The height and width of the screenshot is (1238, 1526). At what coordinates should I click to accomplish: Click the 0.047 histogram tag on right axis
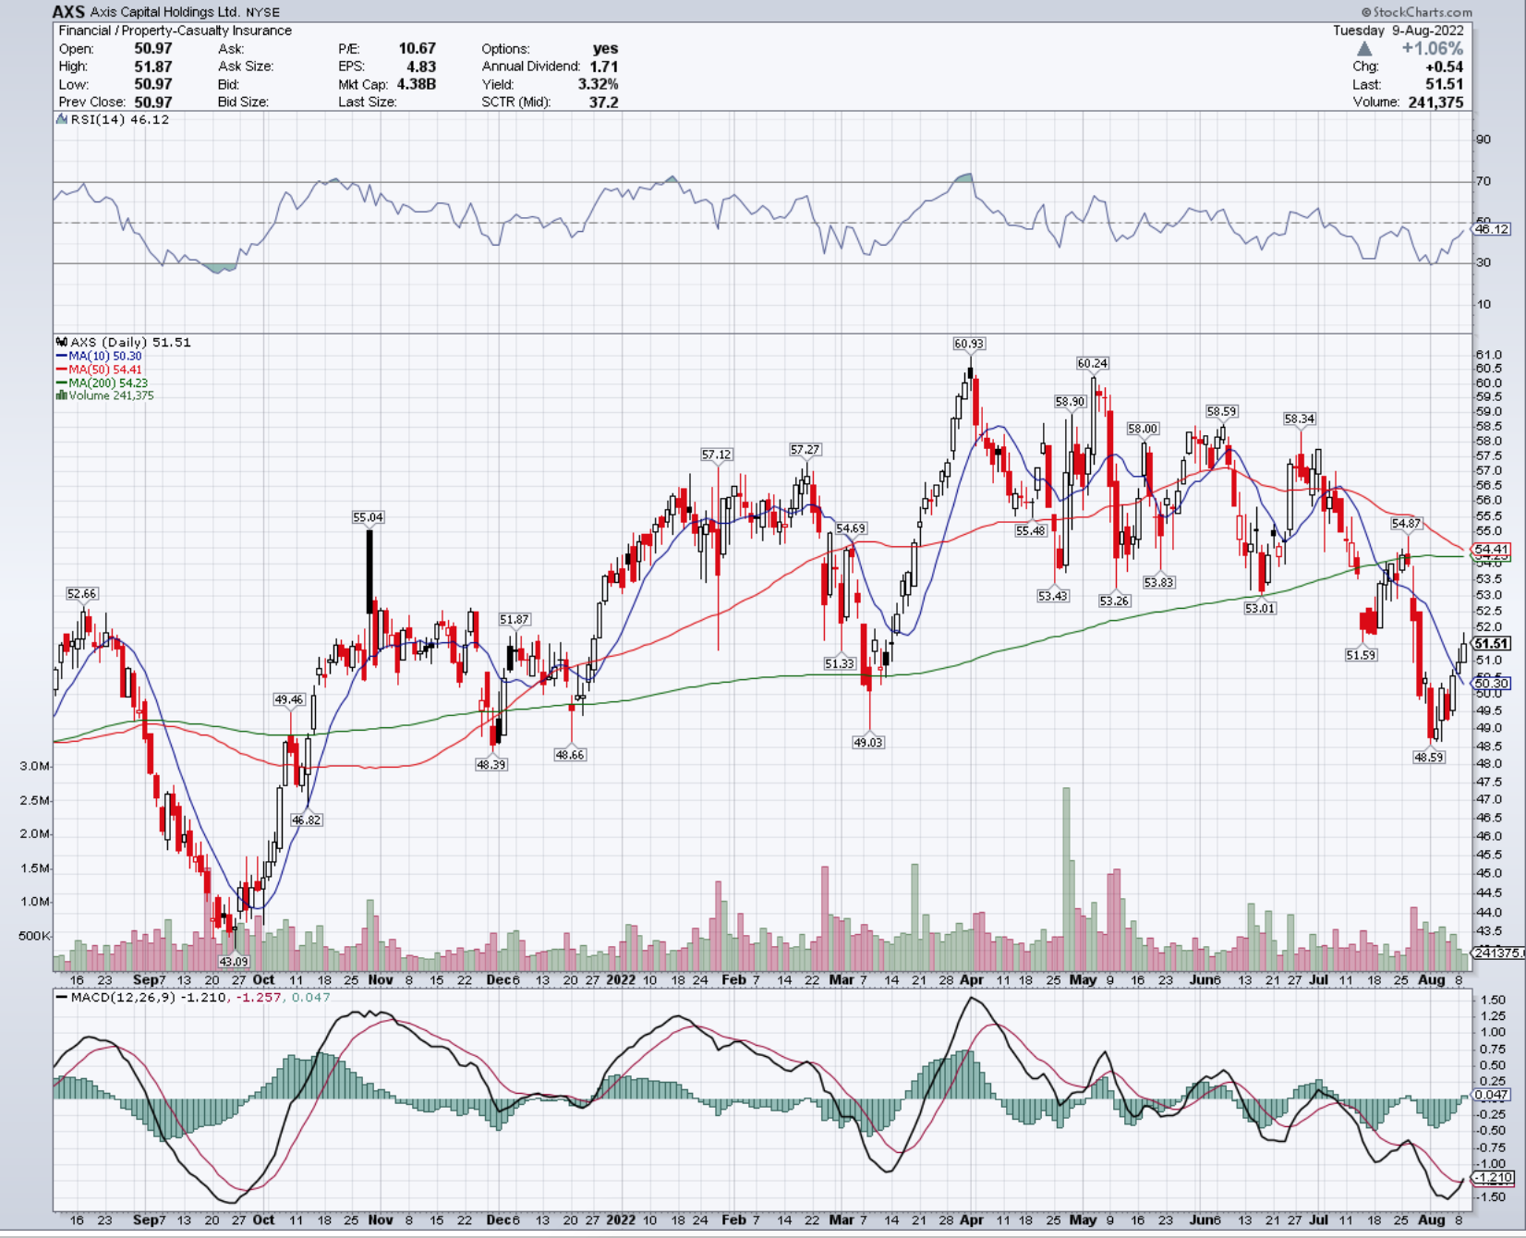click(1491, 1095)
